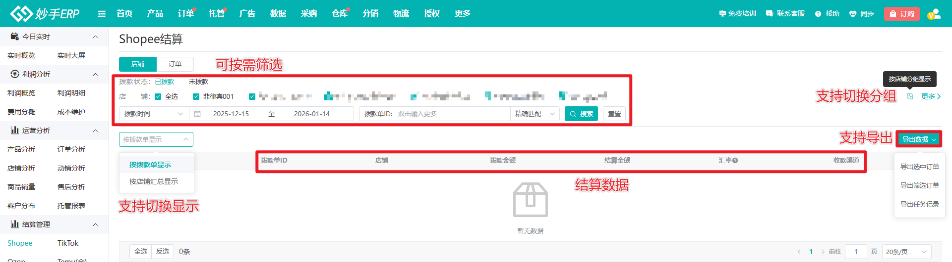The height and width of the screenshot is (262, 952).
Task: Collapse the 运营分析 section chevron
Action: tap(96, 131)
